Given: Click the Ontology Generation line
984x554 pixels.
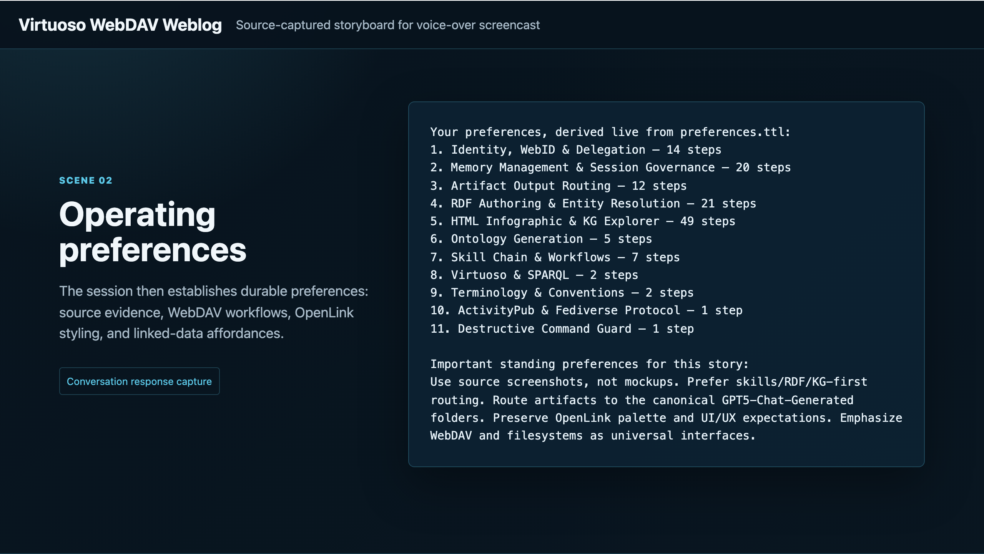Looking at the screenshot, I should click(x=541, y=239).
